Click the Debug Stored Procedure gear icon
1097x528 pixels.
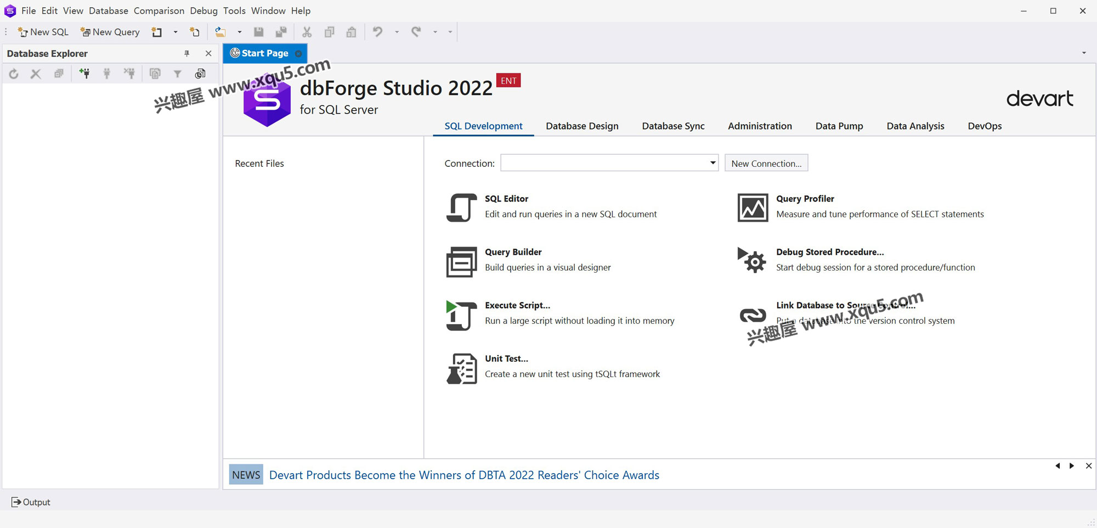pyautogui.click(x=753, y=260)
